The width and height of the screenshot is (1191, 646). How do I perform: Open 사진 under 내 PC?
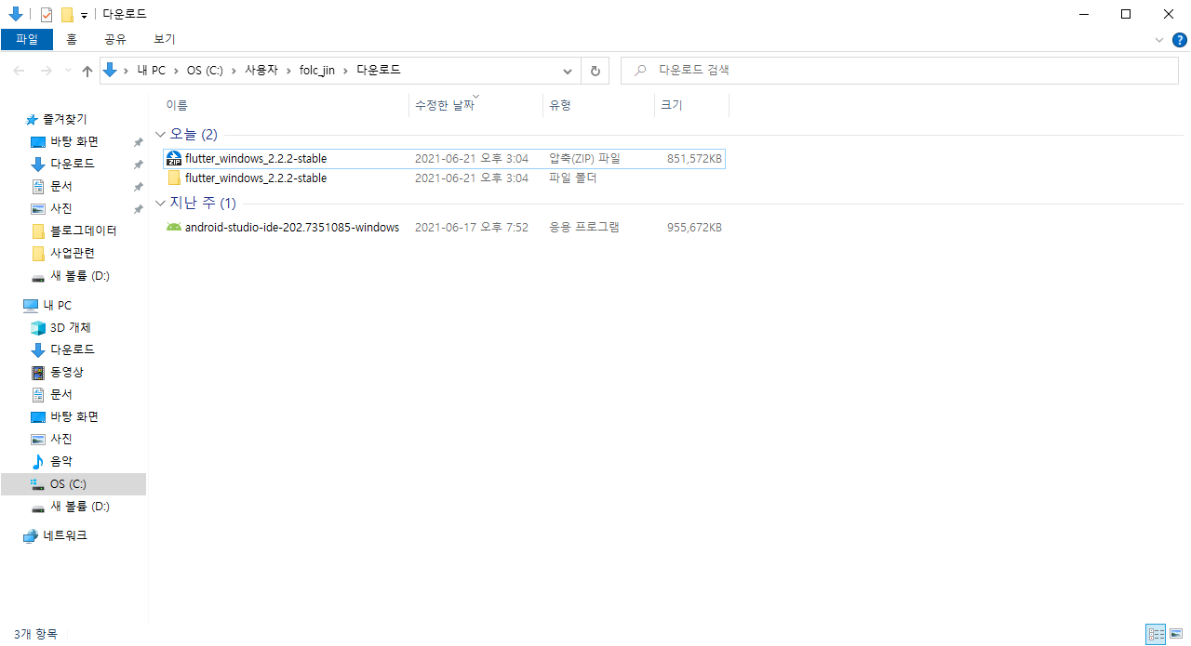point(61,440)
